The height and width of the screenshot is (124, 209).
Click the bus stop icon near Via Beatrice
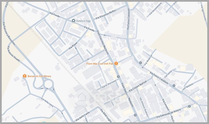click(x=141, y=63)
